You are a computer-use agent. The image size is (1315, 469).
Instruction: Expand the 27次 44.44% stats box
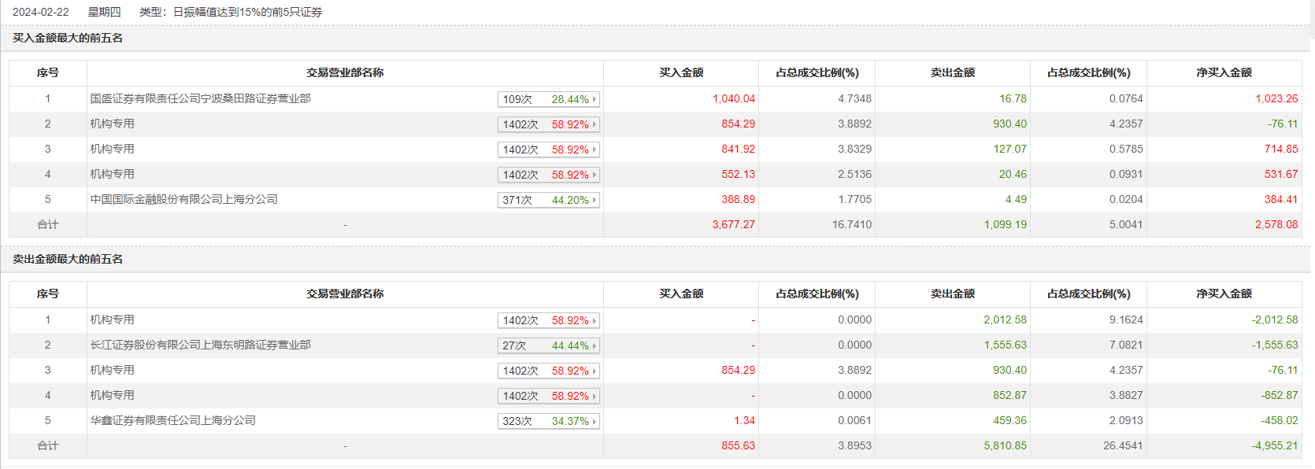coord(549,345)
